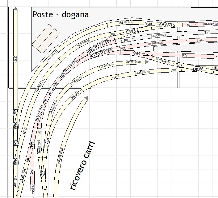218x198 pixels.
Task: Click the IBW-L-17/29 curved turnout
Action: click(41, 109)
